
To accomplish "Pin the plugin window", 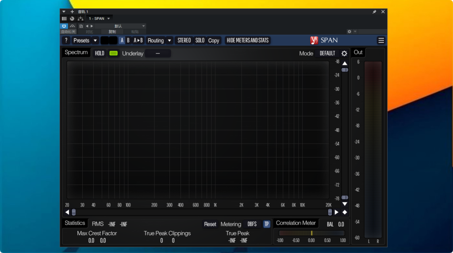I will [x=374, y=12].
